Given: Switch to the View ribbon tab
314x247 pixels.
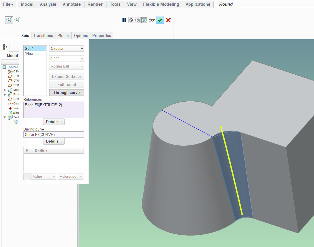Looking at the screenshot, I should pos(132,4).
